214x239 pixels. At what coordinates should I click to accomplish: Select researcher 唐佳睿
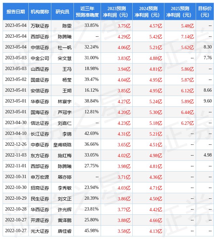[65, 231]
